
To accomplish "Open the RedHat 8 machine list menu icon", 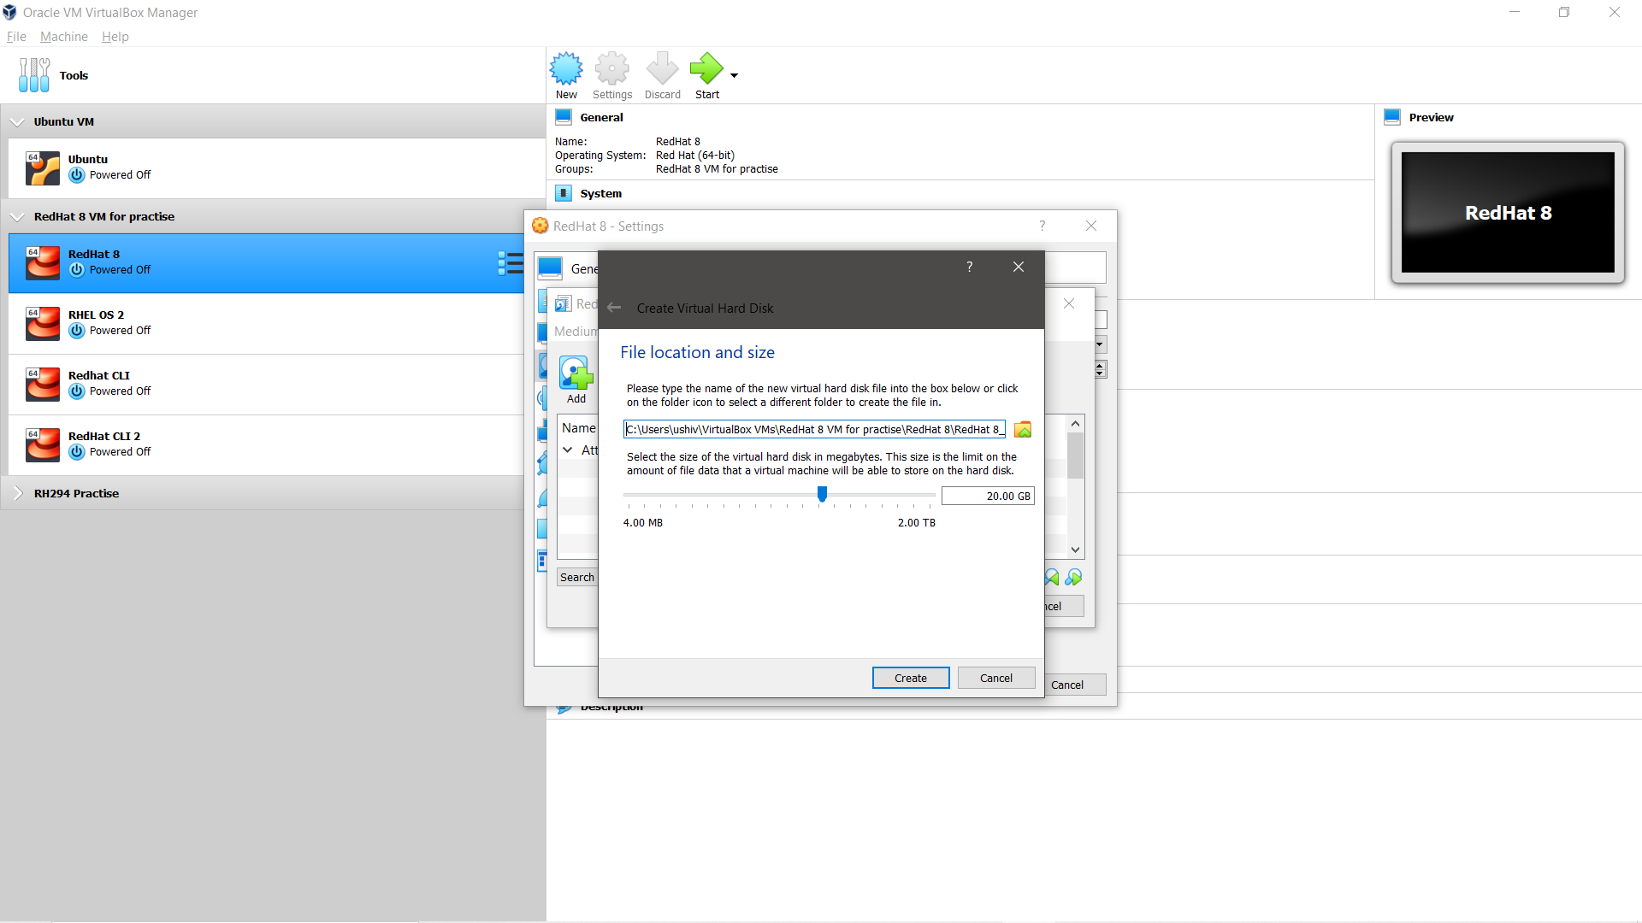I will pyautogui.click(x=510, y=263).
